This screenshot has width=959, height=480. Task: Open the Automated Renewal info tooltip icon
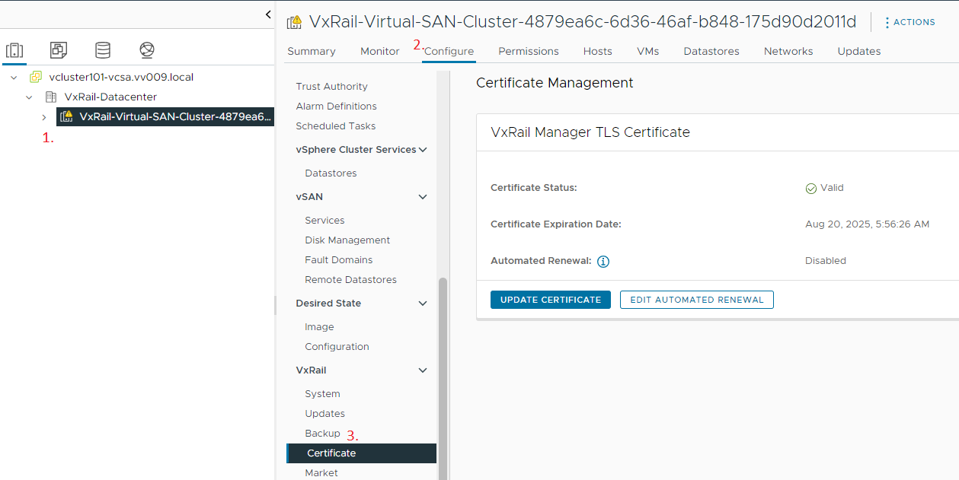pos(603,262)
